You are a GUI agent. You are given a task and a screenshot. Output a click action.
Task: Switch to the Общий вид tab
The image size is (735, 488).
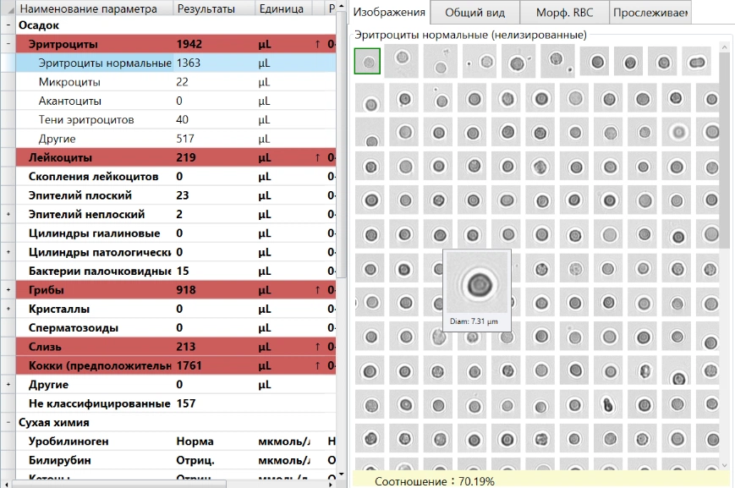474,12
